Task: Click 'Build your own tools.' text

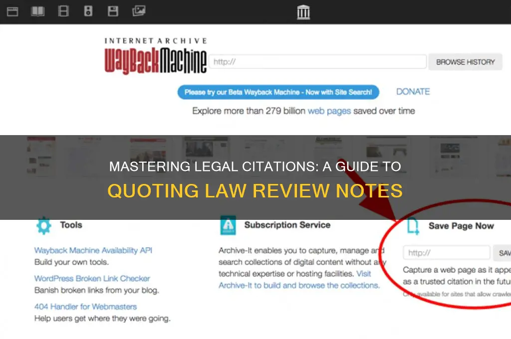Action: (x=72, y=262)
